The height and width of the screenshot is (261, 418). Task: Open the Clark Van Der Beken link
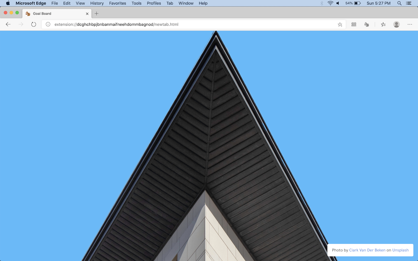tap(367, 250)
